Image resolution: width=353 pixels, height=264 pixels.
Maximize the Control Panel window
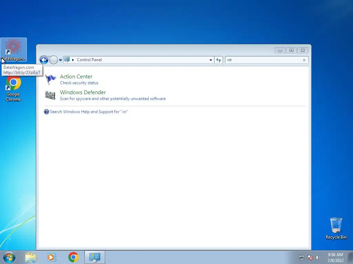point(291,51)
